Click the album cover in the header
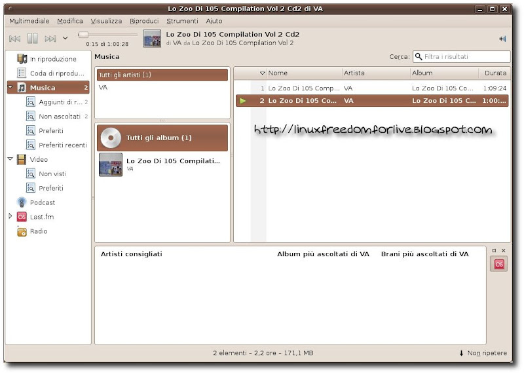 click(x=152, y=39)
